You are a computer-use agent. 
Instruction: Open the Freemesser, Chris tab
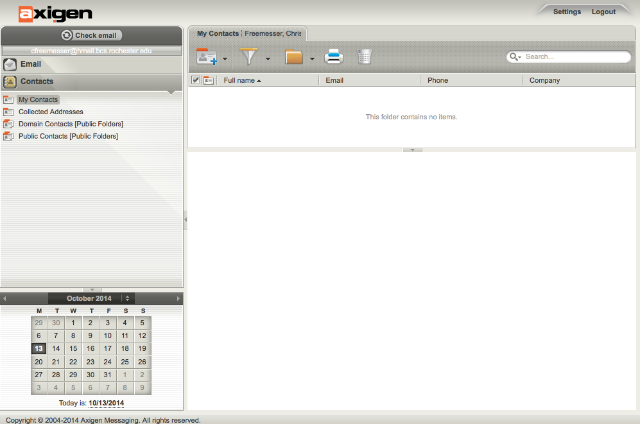pyautogui.click(x=273, y=33)
